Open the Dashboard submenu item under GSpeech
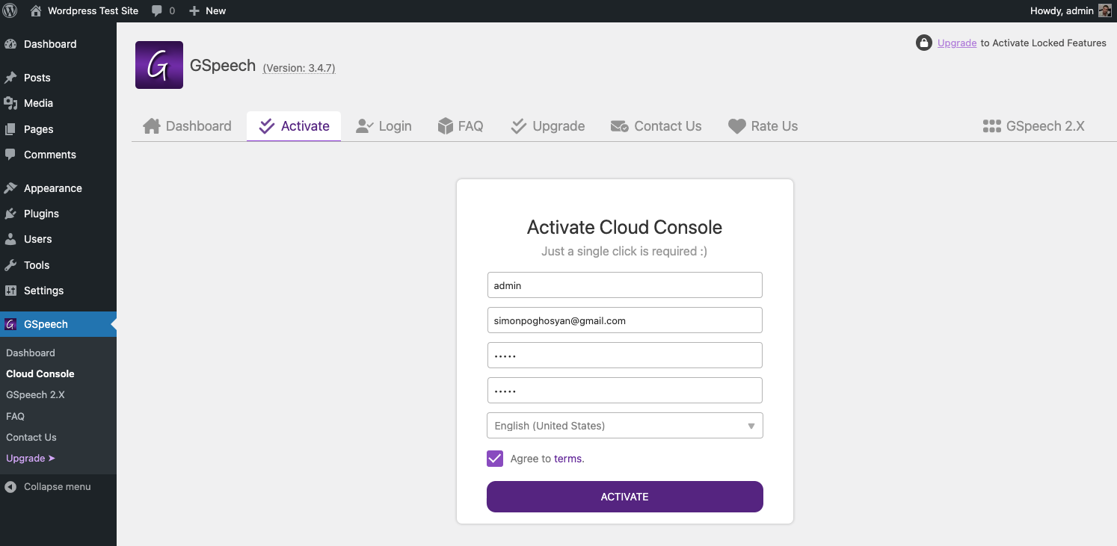 tap(31, 353)
